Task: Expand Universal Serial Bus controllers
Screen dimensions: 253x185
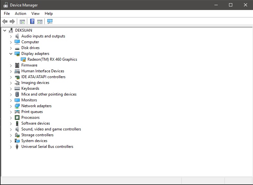Action: tap(11, 147)
